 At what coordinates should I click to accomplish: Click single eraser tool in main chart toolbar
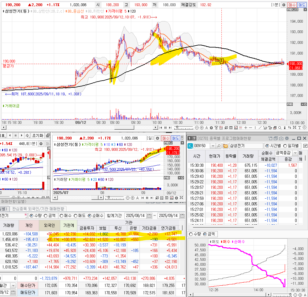265,128
